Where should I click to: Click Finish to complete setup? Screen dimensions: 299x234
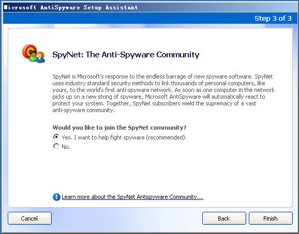(x=271, y=219)
